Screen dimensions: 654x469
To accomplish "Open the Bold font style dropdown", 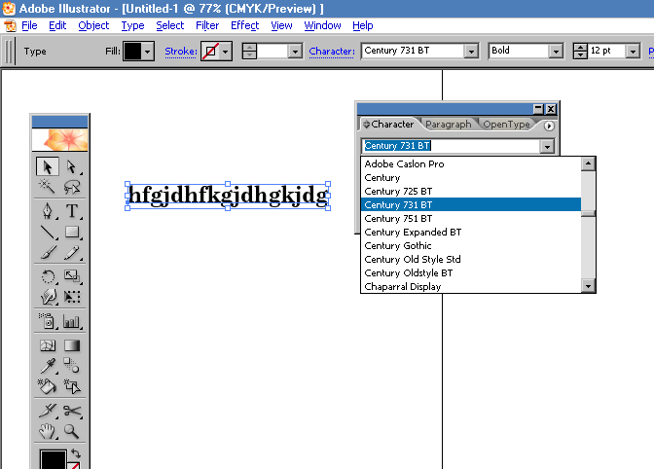I will 556,52.
